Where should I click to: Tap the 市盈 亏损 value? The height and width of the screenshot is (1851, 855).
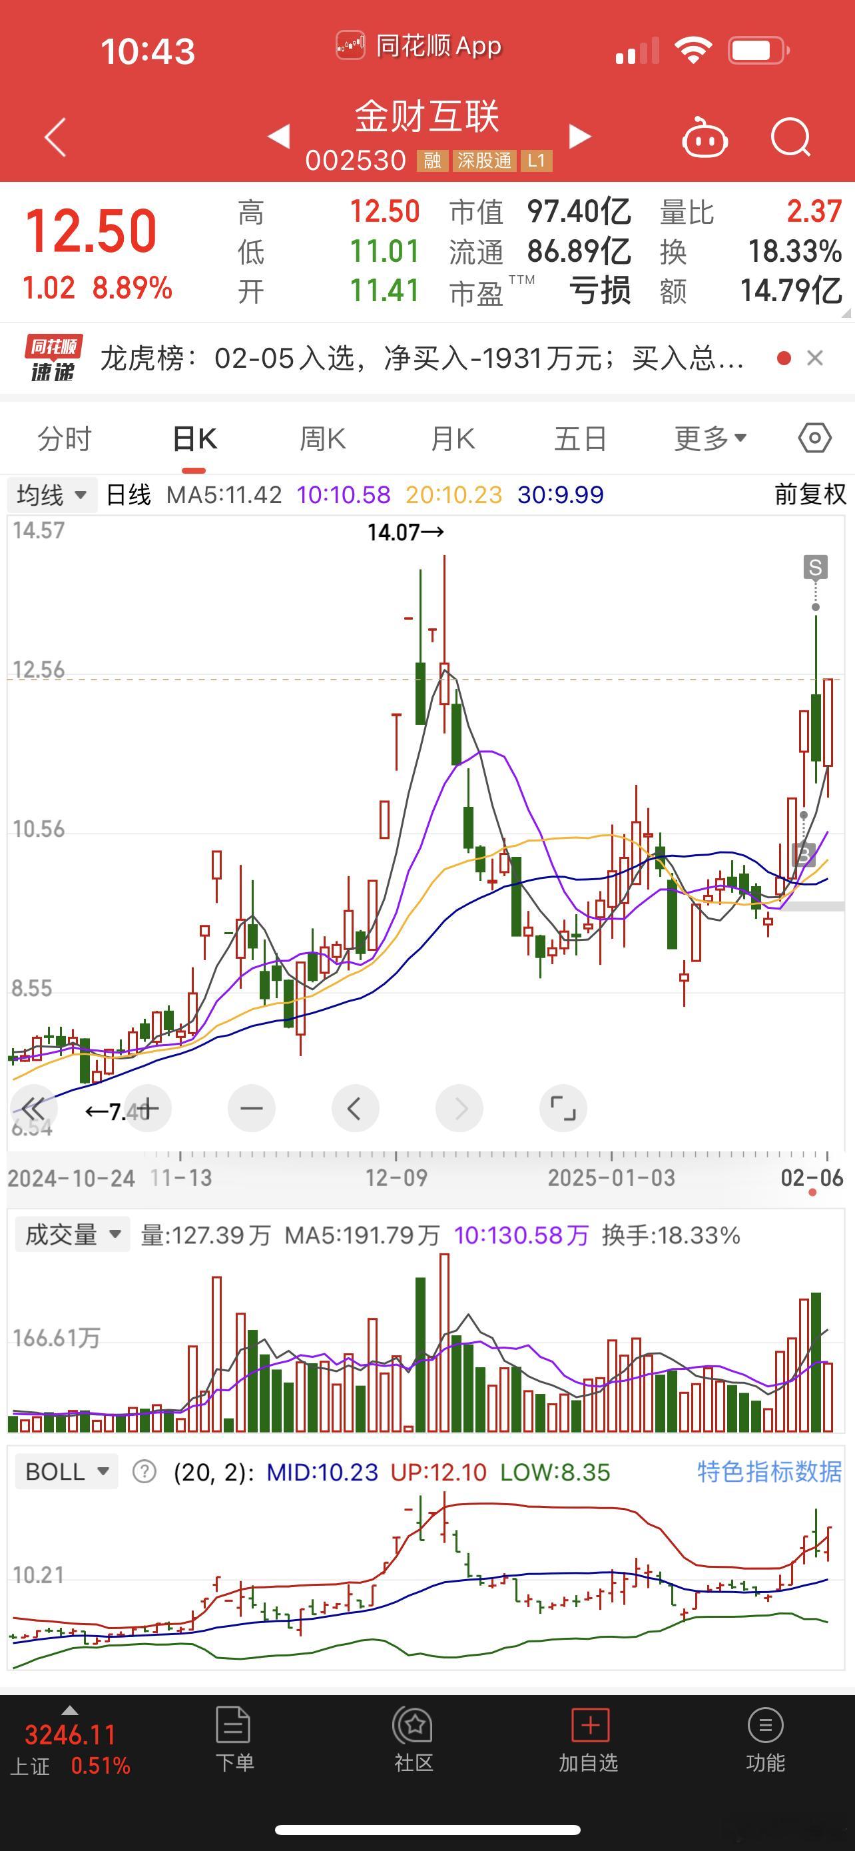(x=600, y=291)
